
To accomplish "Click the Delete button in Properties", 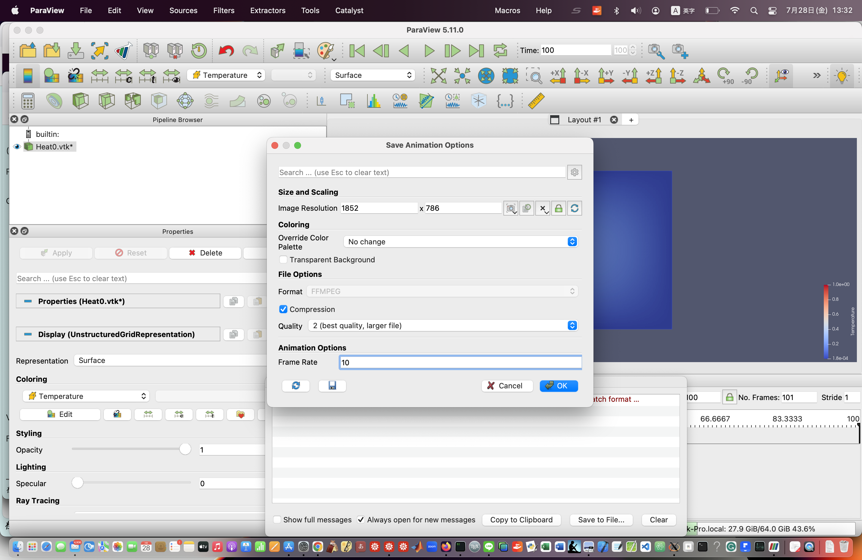I will (205, 253).
